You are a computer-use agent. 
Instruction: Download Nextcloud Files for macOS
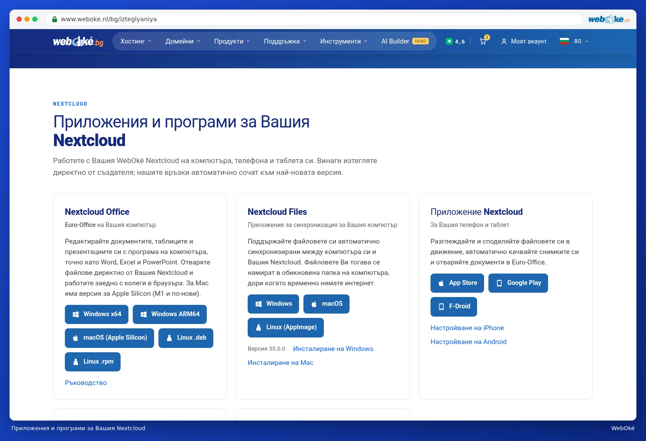tap(326, 304)
